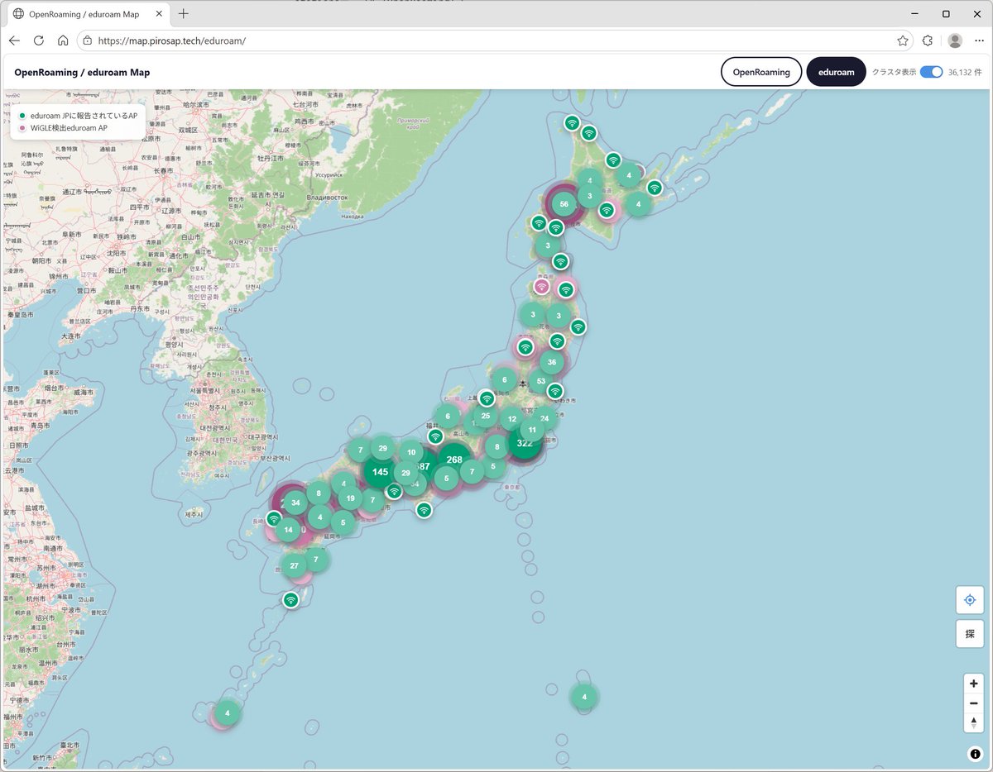Expand the 268 cluster in central Japan

pyautogui.click(x=453, y=459)
